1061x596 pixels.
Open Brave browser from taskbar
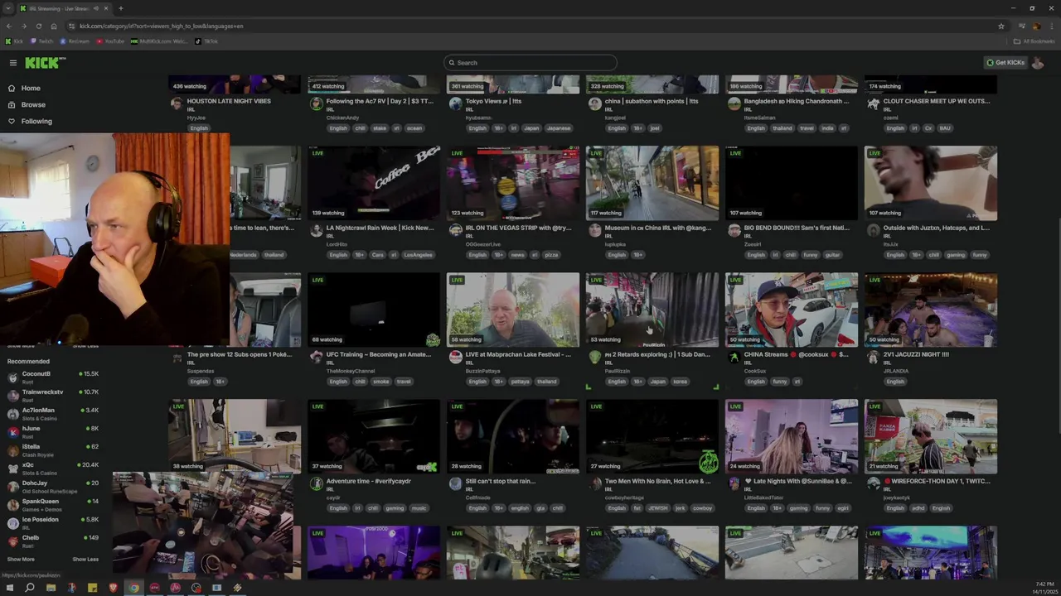(x=113, y=588)
